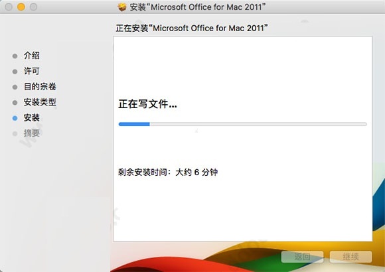This screenshot has height=272, width=385.
Task: Select the 介绍 step in sidebar
Action: click(32, 56)
